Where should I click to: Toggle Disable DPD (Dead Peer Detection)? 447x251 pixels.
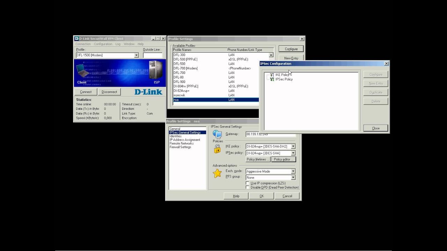(x=248, y=188)
